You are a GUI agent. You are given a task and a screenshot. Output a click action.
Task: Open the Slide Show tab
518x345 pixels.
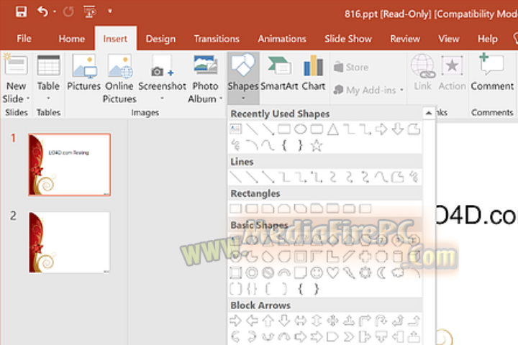(x=348, y=39)
